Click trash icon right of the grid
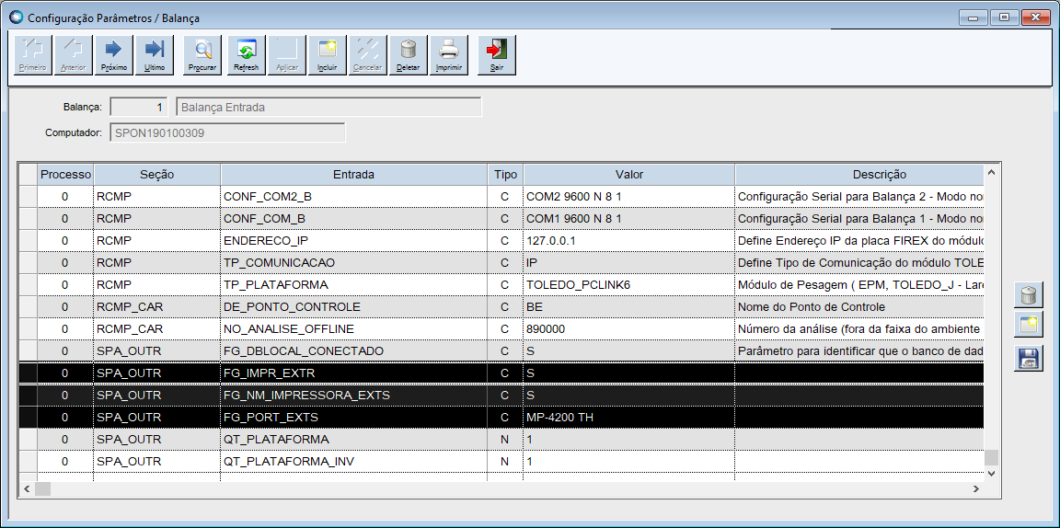Screen dimensions: 1060x528 1028,295
